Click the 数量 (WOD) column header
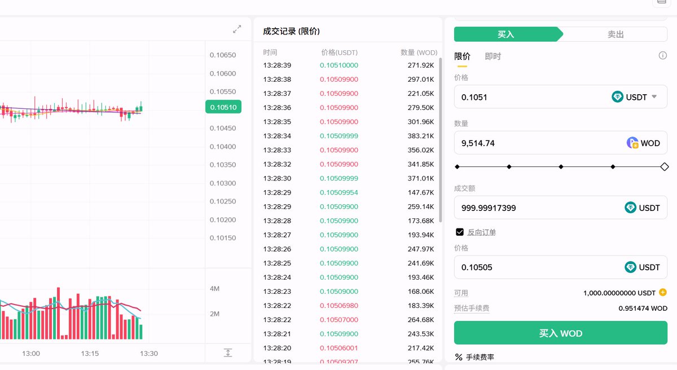This screenshot has height=370, width=677. (419, 52)
